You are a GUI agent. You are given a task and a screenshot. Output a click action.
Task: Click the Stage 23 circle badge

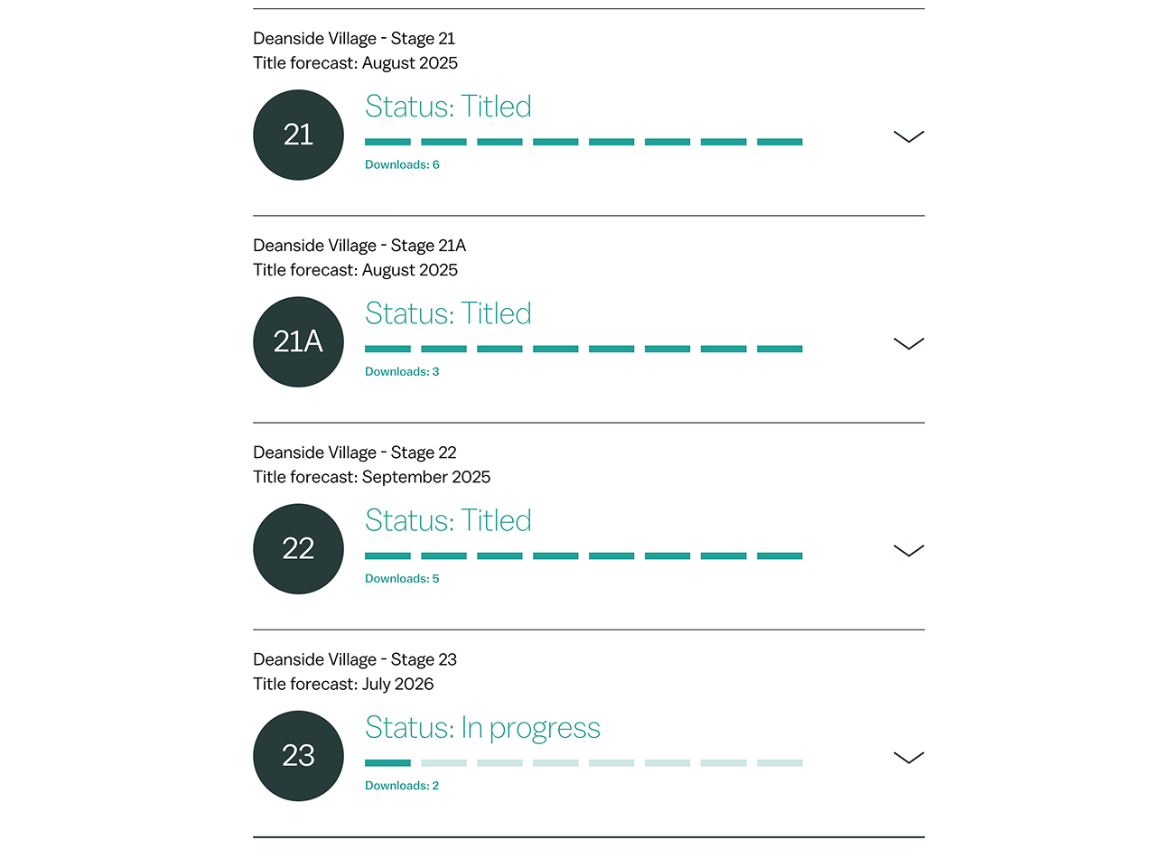(x=298, y=755)
